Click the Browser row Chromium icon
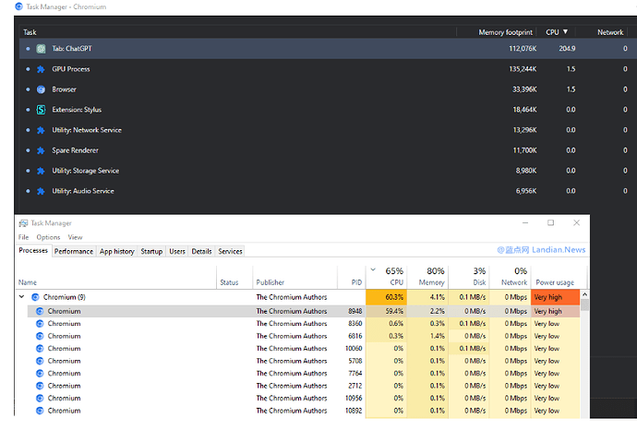Screen dimensions: 637x430 click(x=41, y=90)
